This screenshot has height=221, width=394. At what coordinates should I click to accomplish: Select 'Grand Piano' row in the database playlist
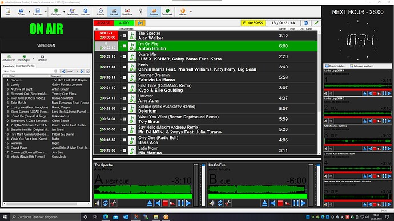point(46,148)
